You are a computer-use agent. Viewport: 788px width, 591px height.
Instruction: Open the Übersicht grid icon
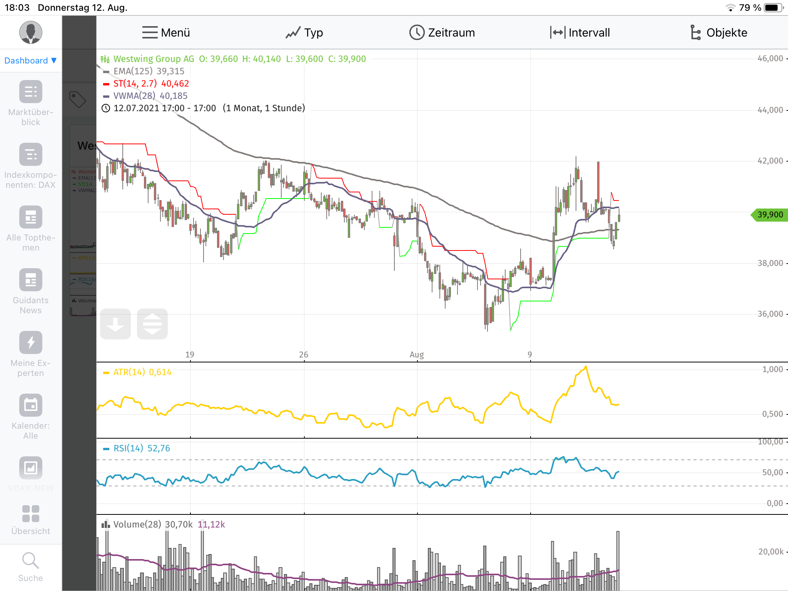pos(31,514)
